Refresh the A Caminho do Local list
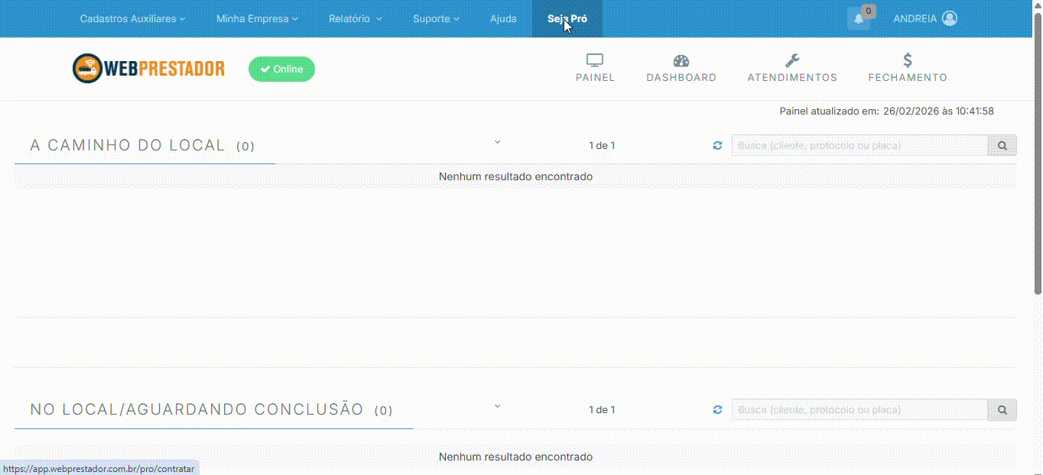This screenshot has height=475, width=1043. point(717,145)
